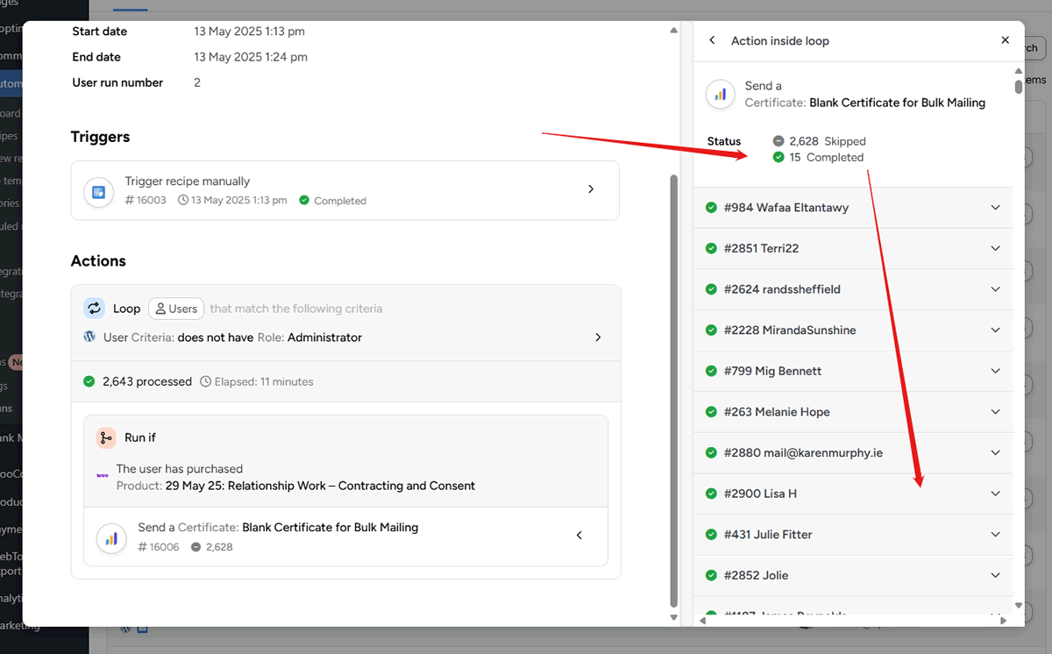The image size is (1052, 654).
Task: Expand the #2880 mail@karenmurphy.ie entry
Action: coord(995,452)
